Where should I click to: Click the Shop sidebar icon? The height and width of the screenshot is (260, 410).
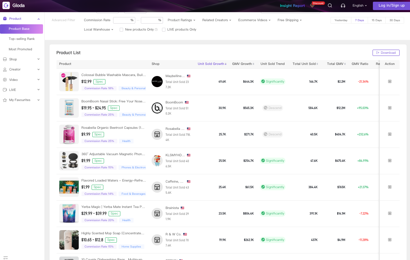click(5, 59)
